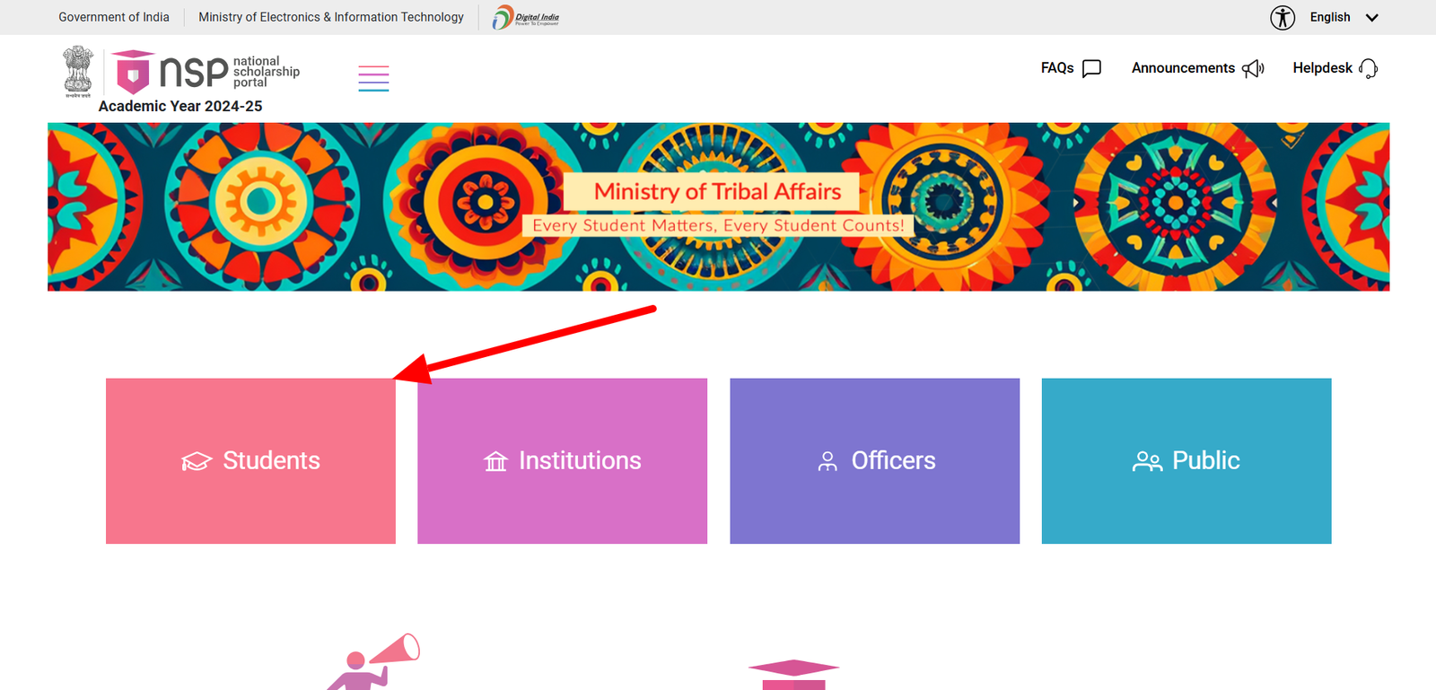The image size is (1436, 690).
Task: Expand the English language dropdown arrow
Action: pyautogui.click(x=1371, y=17)
